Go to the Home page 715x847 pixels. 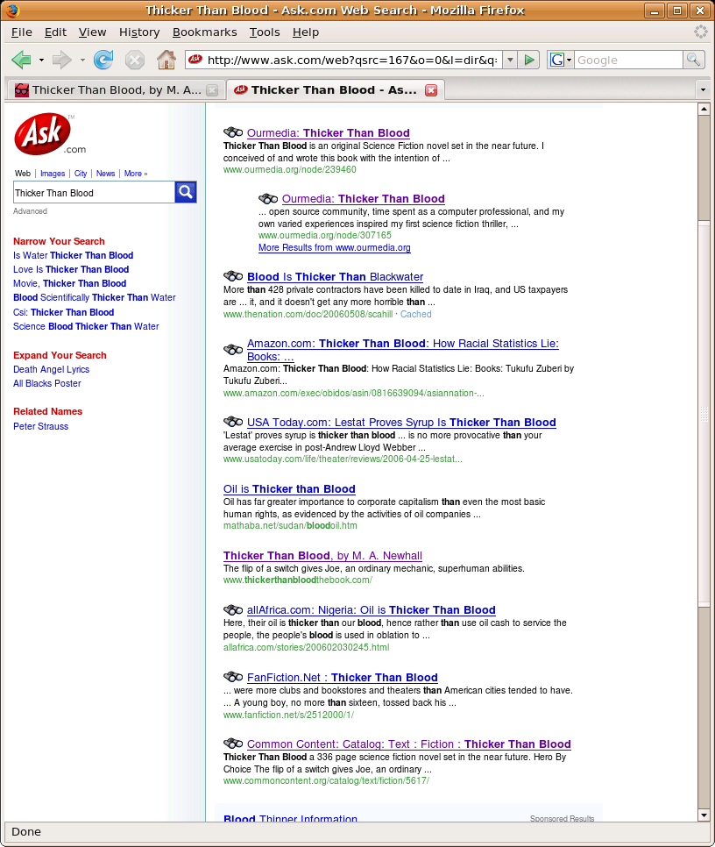[166, 60]
